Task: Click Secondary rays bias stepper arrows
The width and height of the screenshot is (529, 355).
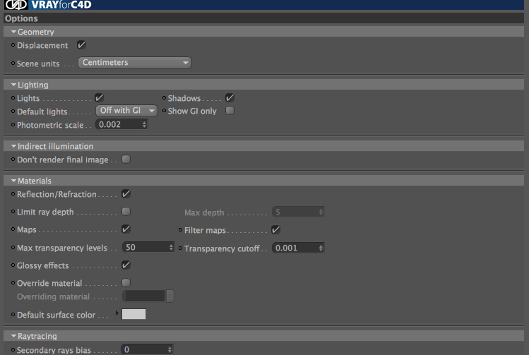Action: click(x=170, y=349)
